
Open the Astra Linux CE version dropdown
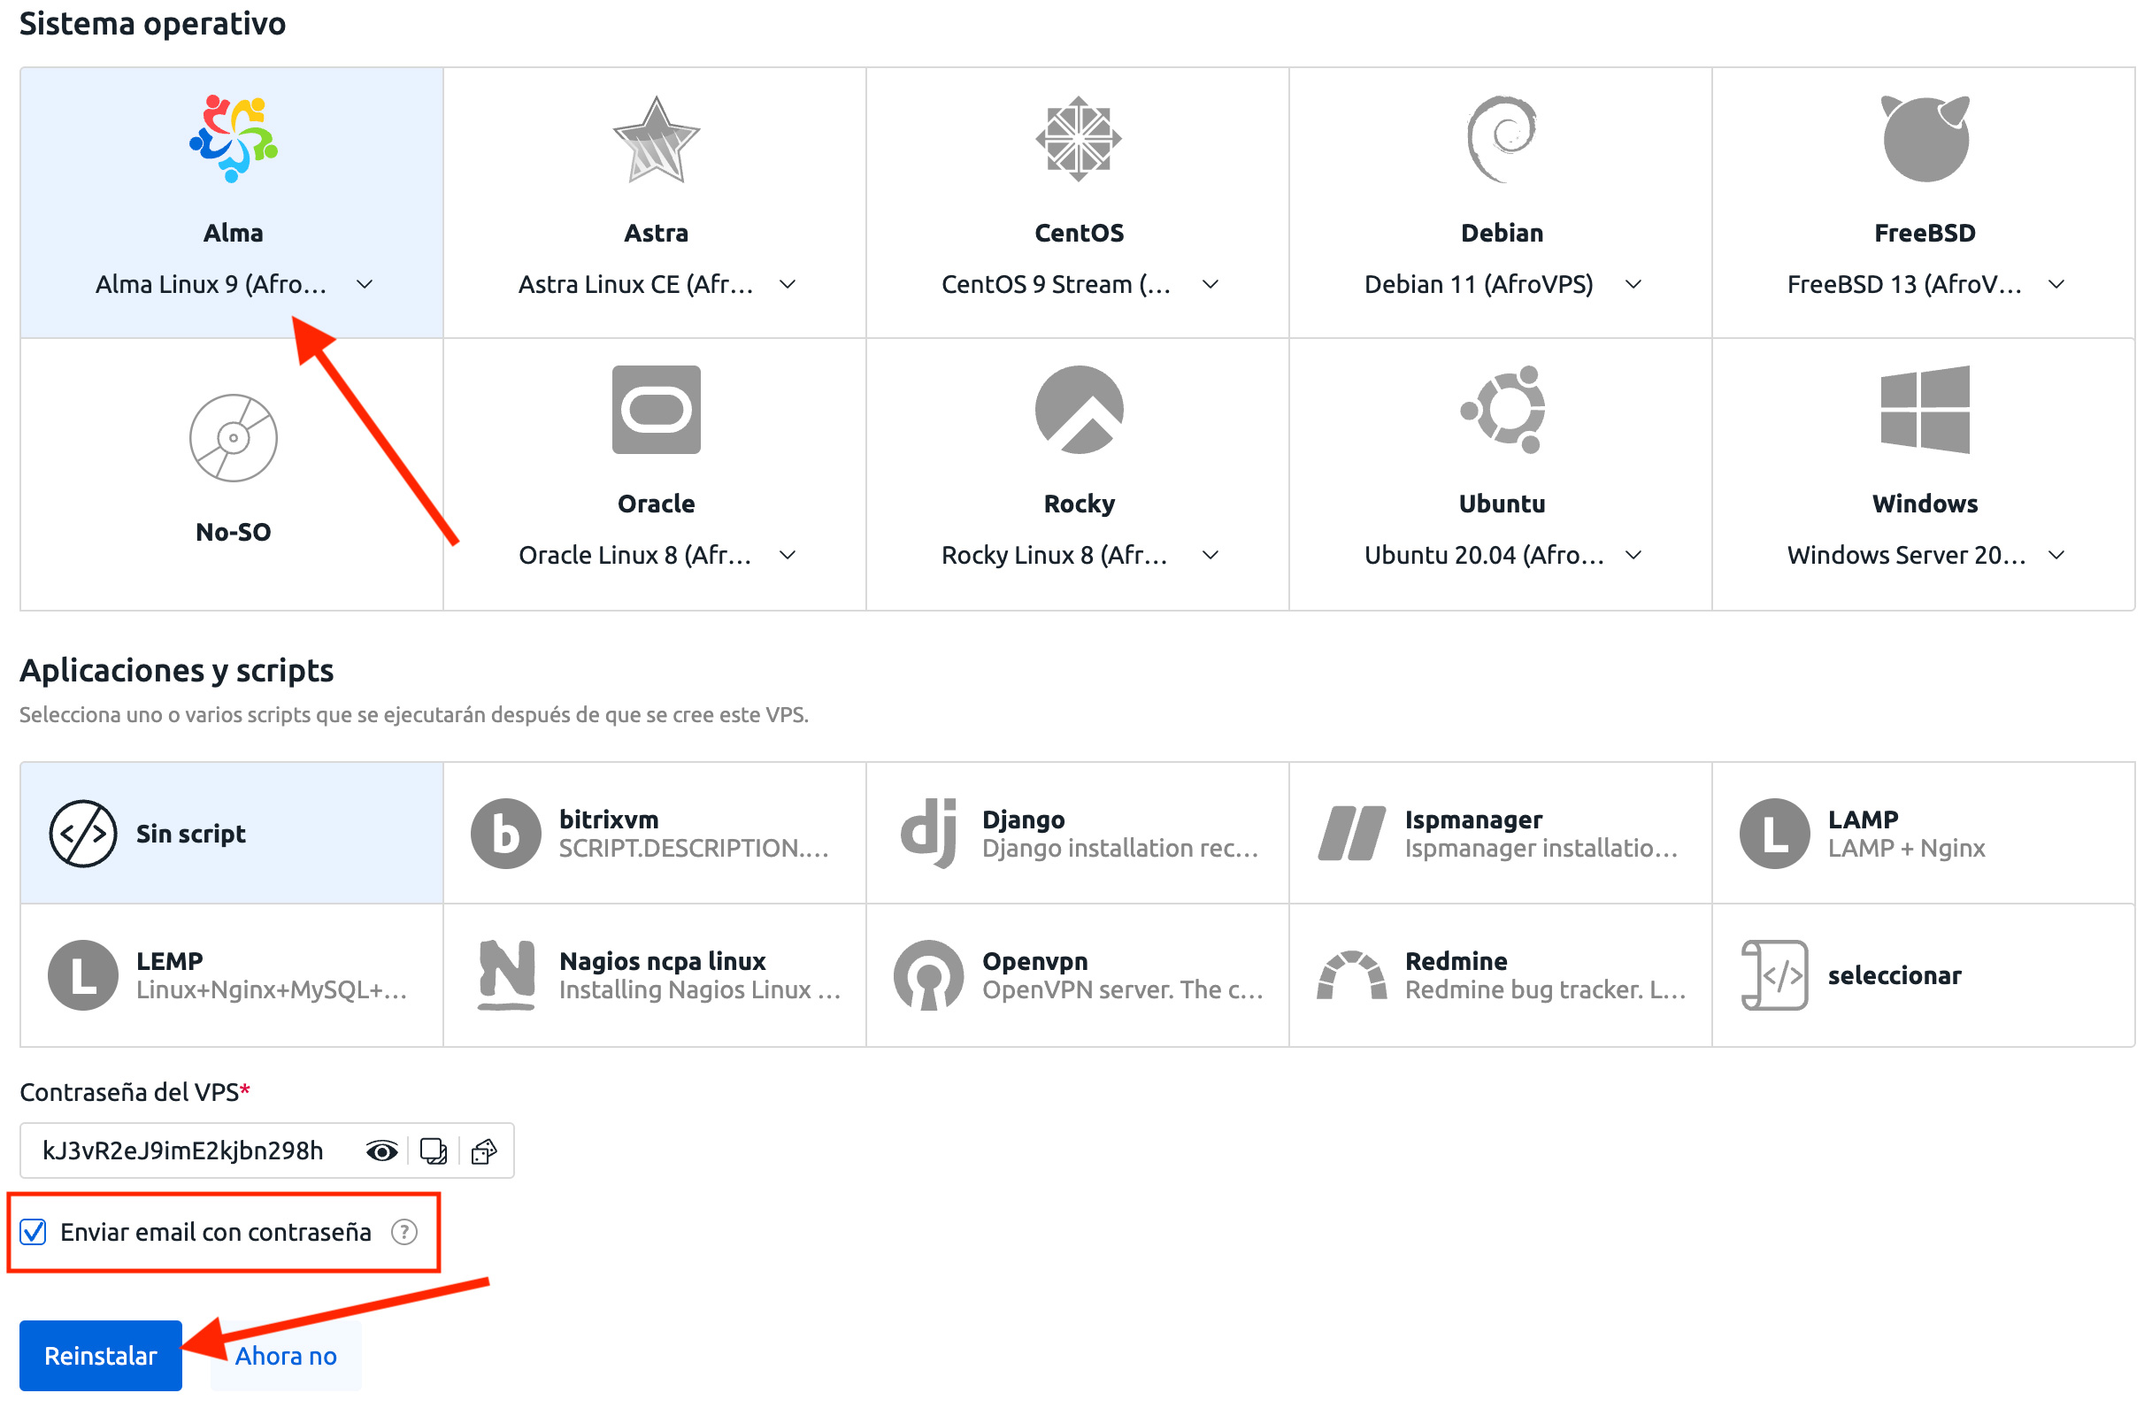[788, 284]
